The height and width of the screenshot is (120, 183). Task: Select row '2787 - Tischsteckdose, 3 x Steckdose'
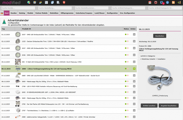(69, 111)
